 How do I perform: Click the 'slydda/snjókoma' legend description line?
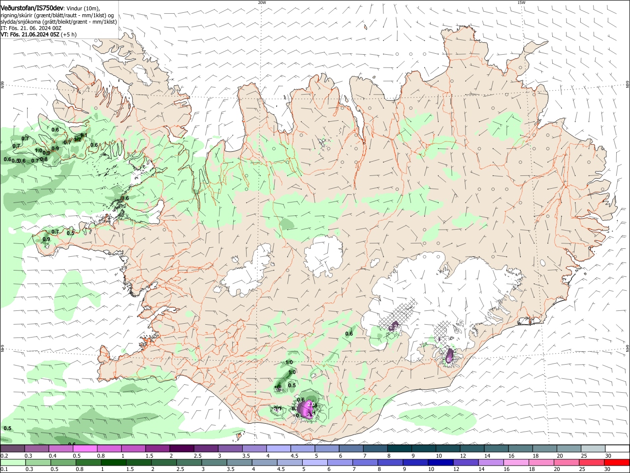(59, 22)
